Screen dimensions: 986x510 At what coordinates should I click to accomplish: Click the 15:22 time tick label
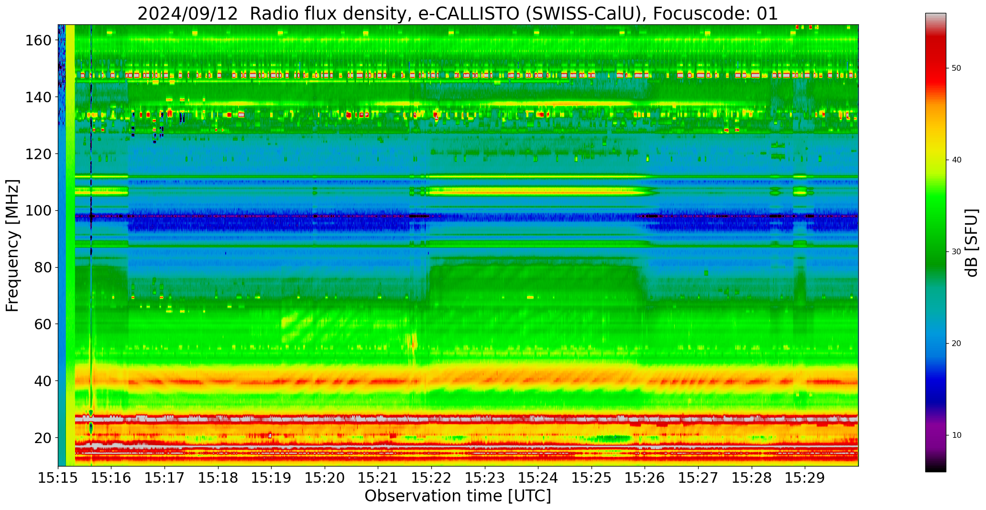click(x=431, y=477)
